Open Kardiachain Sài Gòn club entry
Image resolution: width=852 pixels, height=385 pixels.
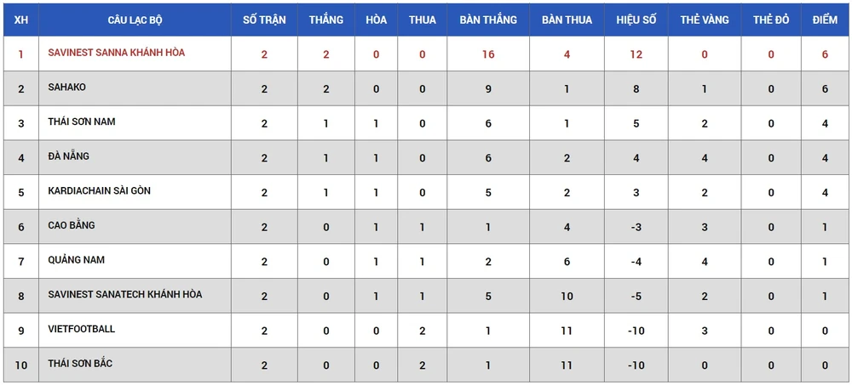100,191
